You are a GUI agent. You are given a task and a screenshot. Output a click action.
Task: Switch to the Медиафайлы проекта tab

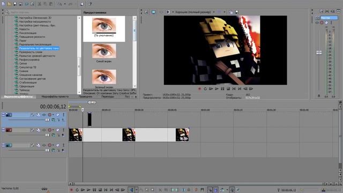[x=55, y=96]
